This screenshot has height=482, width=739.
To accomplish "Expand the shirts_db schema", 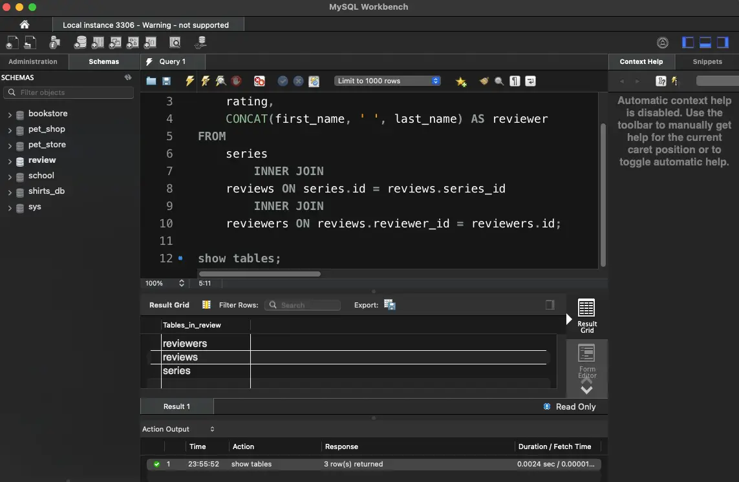I will [10, 192].
